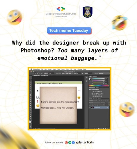Select the Dodge tool
Image resolution: width=137 pixels, height=149 pixels.
pyautogui.click(x=30, y=106)
